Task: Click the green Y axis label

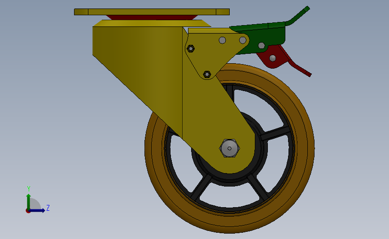Action: [29, 189]
